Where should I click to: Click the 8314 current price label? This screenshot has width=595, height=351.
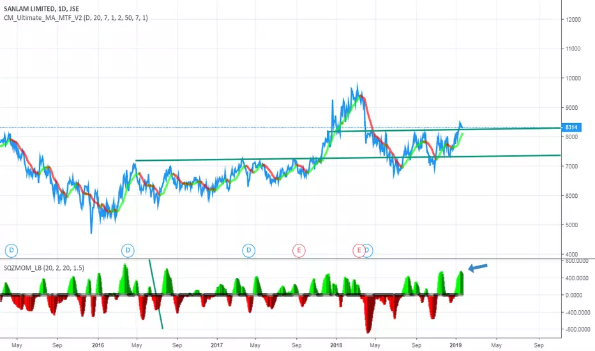coord(571,128)
